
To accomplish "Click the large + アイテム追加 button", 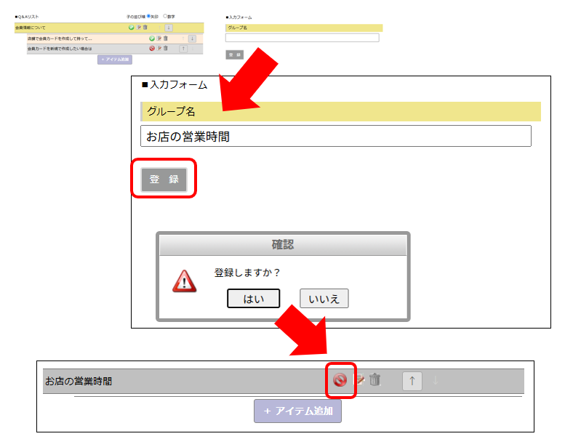I will [x=297, y=411].
